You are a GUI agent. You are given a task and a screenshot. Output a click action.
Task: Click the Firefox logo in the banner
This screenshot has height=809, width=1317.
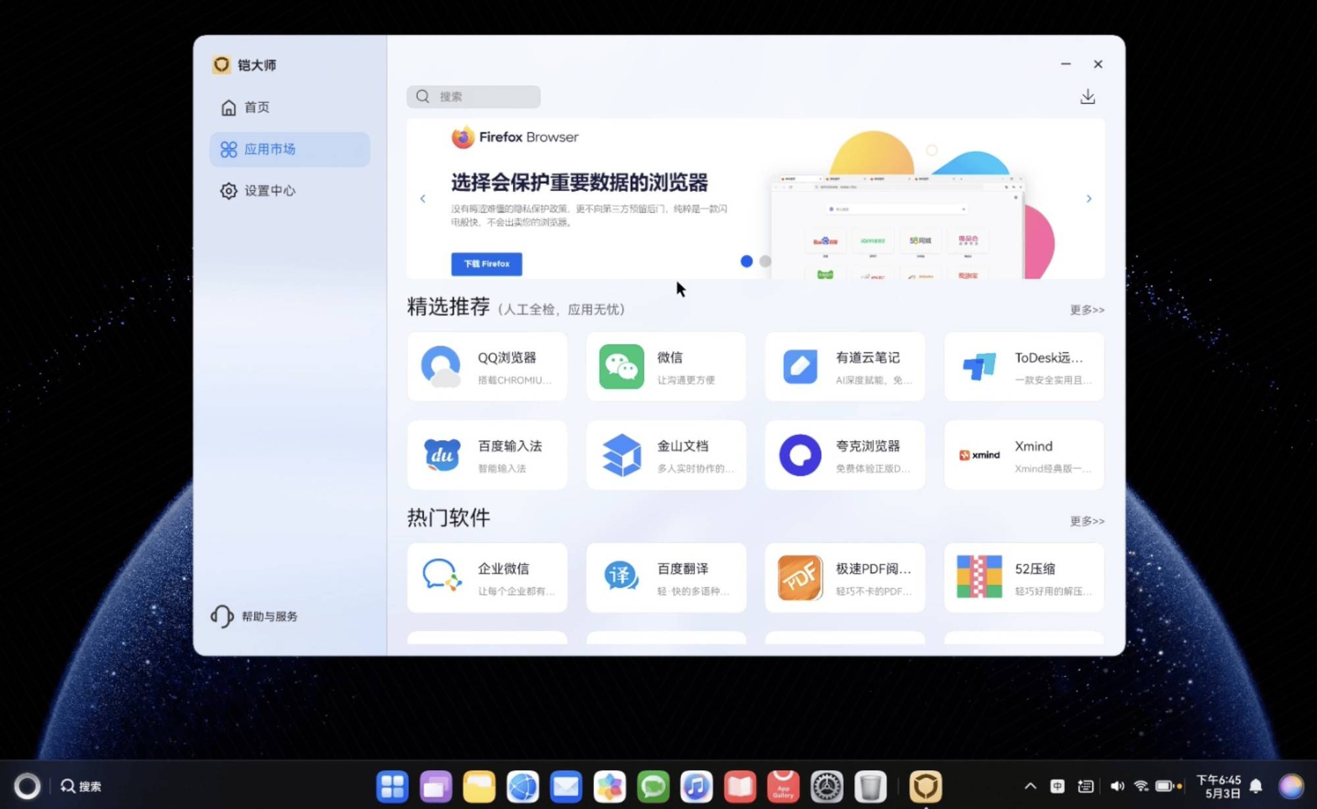point(463,137)
